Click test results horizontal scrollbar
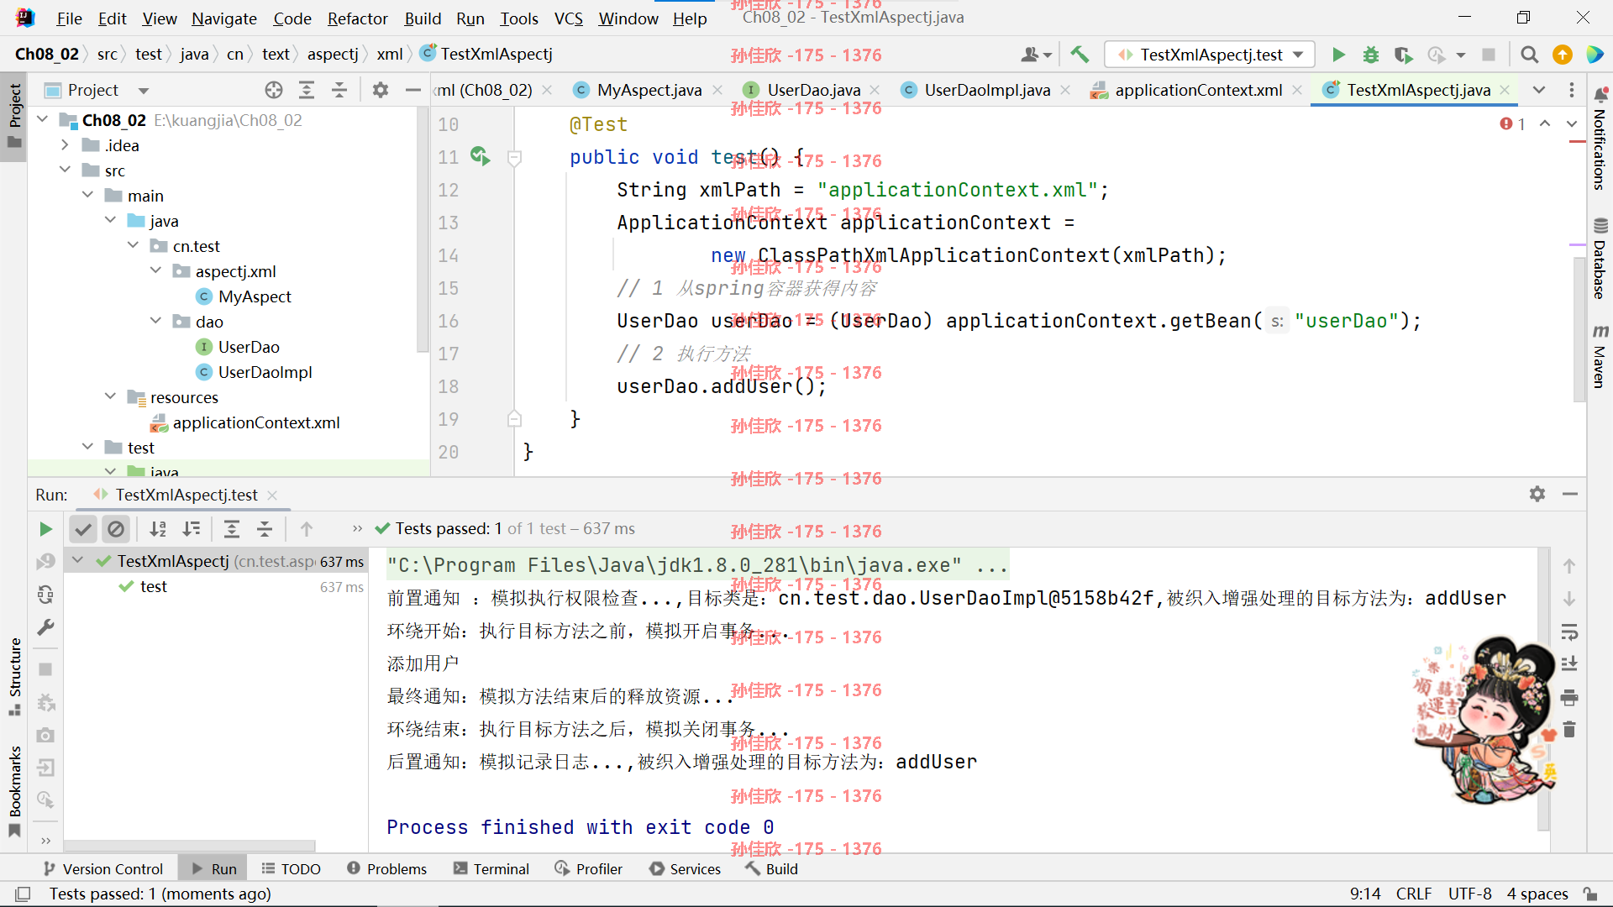The width and height of the screenshot is (1613, 907). (190, 846)
